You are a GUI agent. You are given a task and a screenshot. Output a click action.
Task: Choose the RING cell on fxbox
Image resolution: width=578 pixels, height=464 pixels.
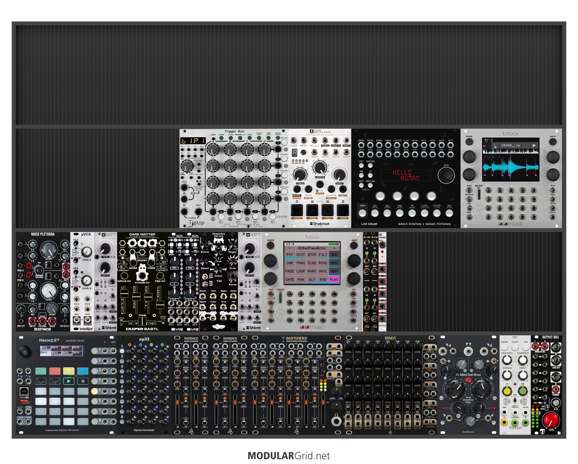click(323, 263)
